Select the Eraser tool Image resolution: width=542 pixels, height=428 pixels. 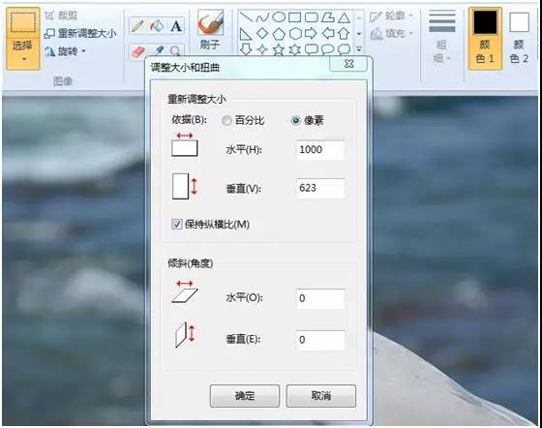pos(137,52)
